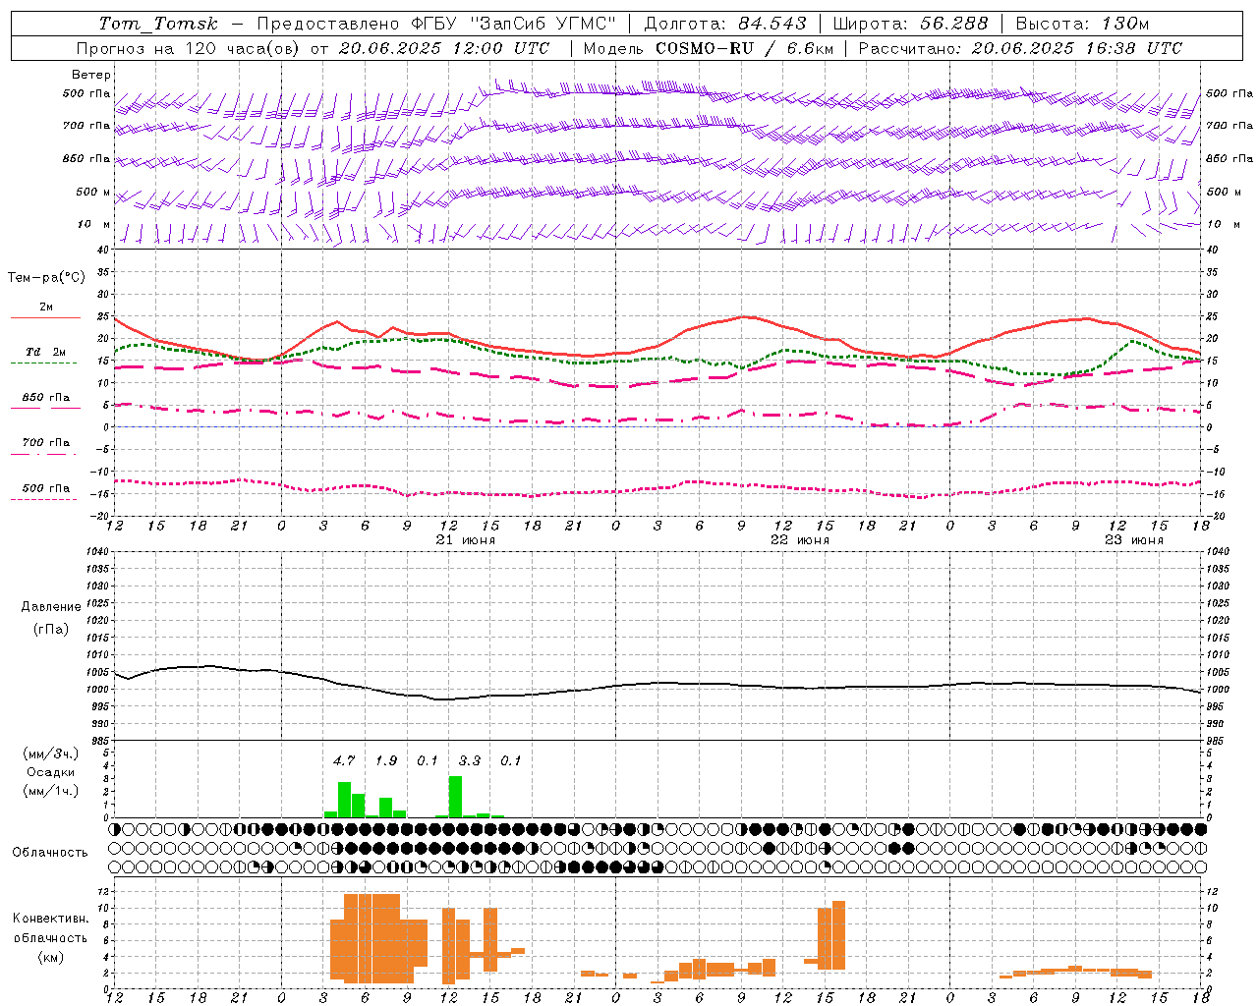
Task: Click the 4.7 precipitation total
Action: pyautogui.click(x=344, y=760)
